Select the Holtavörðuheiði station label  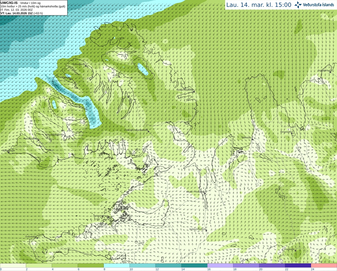click(197, 229)
